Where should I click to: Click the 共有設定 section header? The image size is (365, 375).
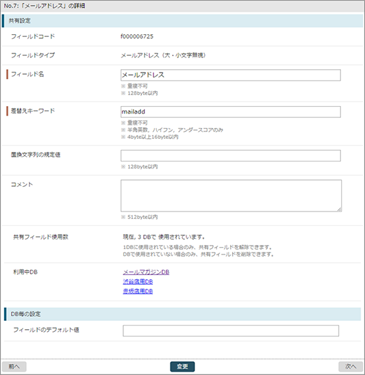coord(182,21)
